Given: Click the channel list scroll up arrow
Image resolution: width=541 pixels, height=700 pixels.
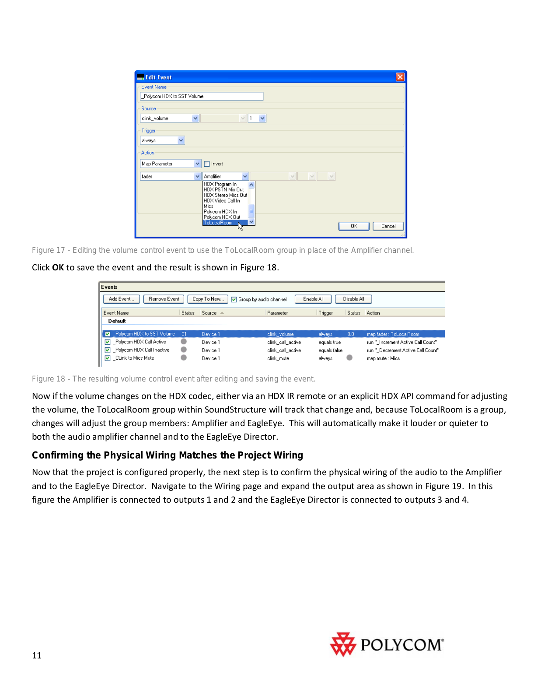Looking at the screenshot, I should (251, 185).
